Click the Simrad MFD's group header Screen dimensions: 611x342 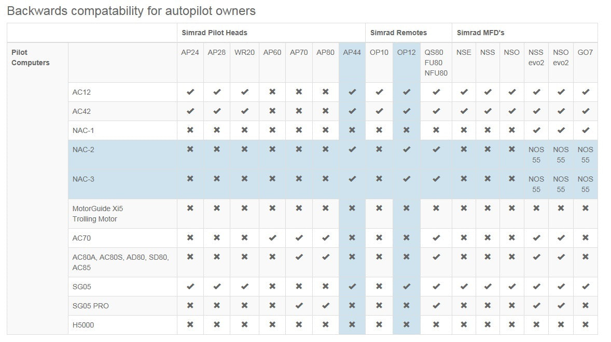[x=481, y=33]
